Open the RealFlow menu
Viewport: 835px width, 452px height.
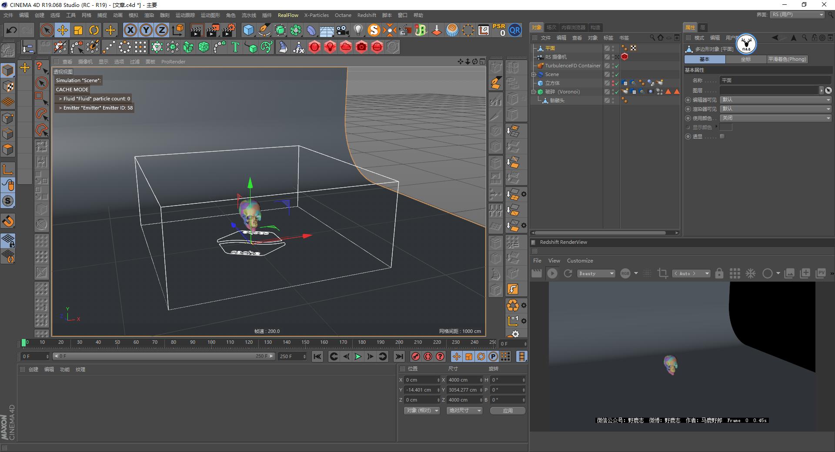click(288, 15)
